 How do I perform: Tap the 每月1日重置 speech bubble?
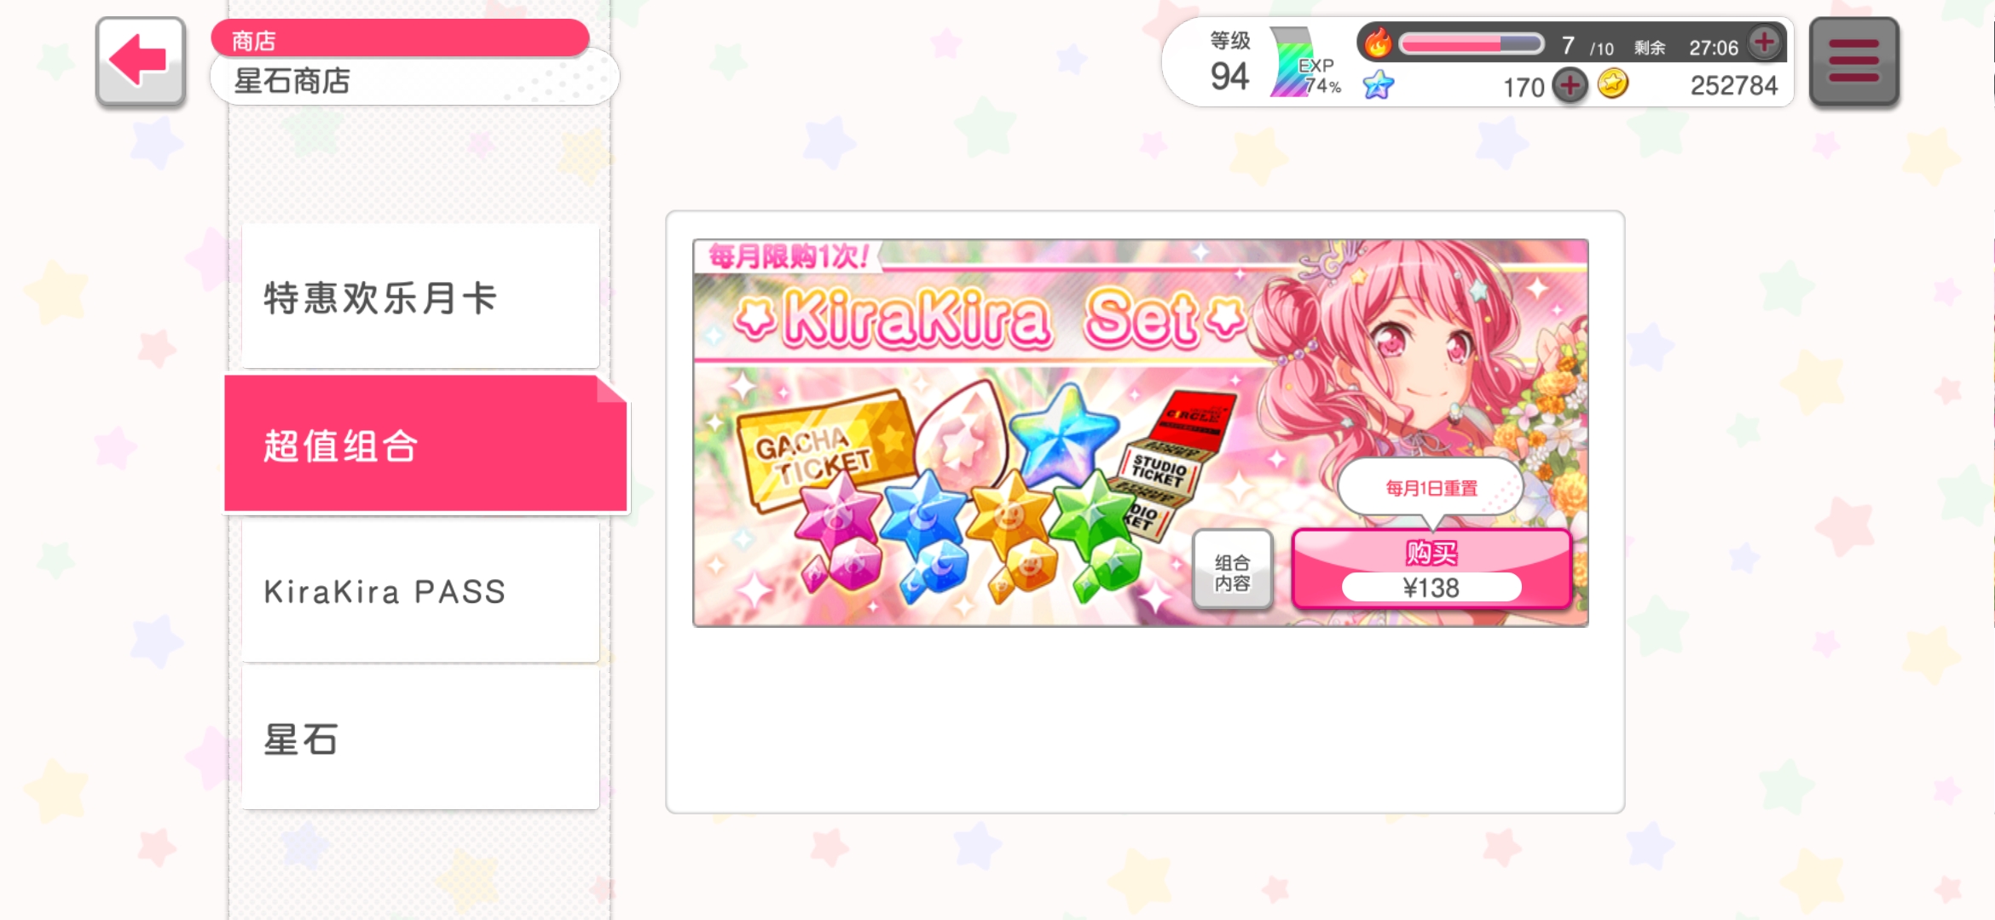(x=1431, y=488)
